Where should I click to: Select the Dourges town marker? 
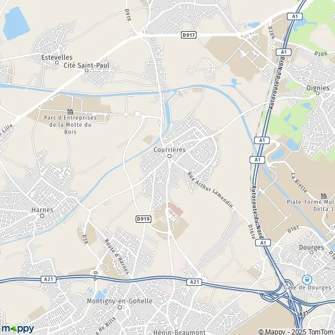point(312,252)
